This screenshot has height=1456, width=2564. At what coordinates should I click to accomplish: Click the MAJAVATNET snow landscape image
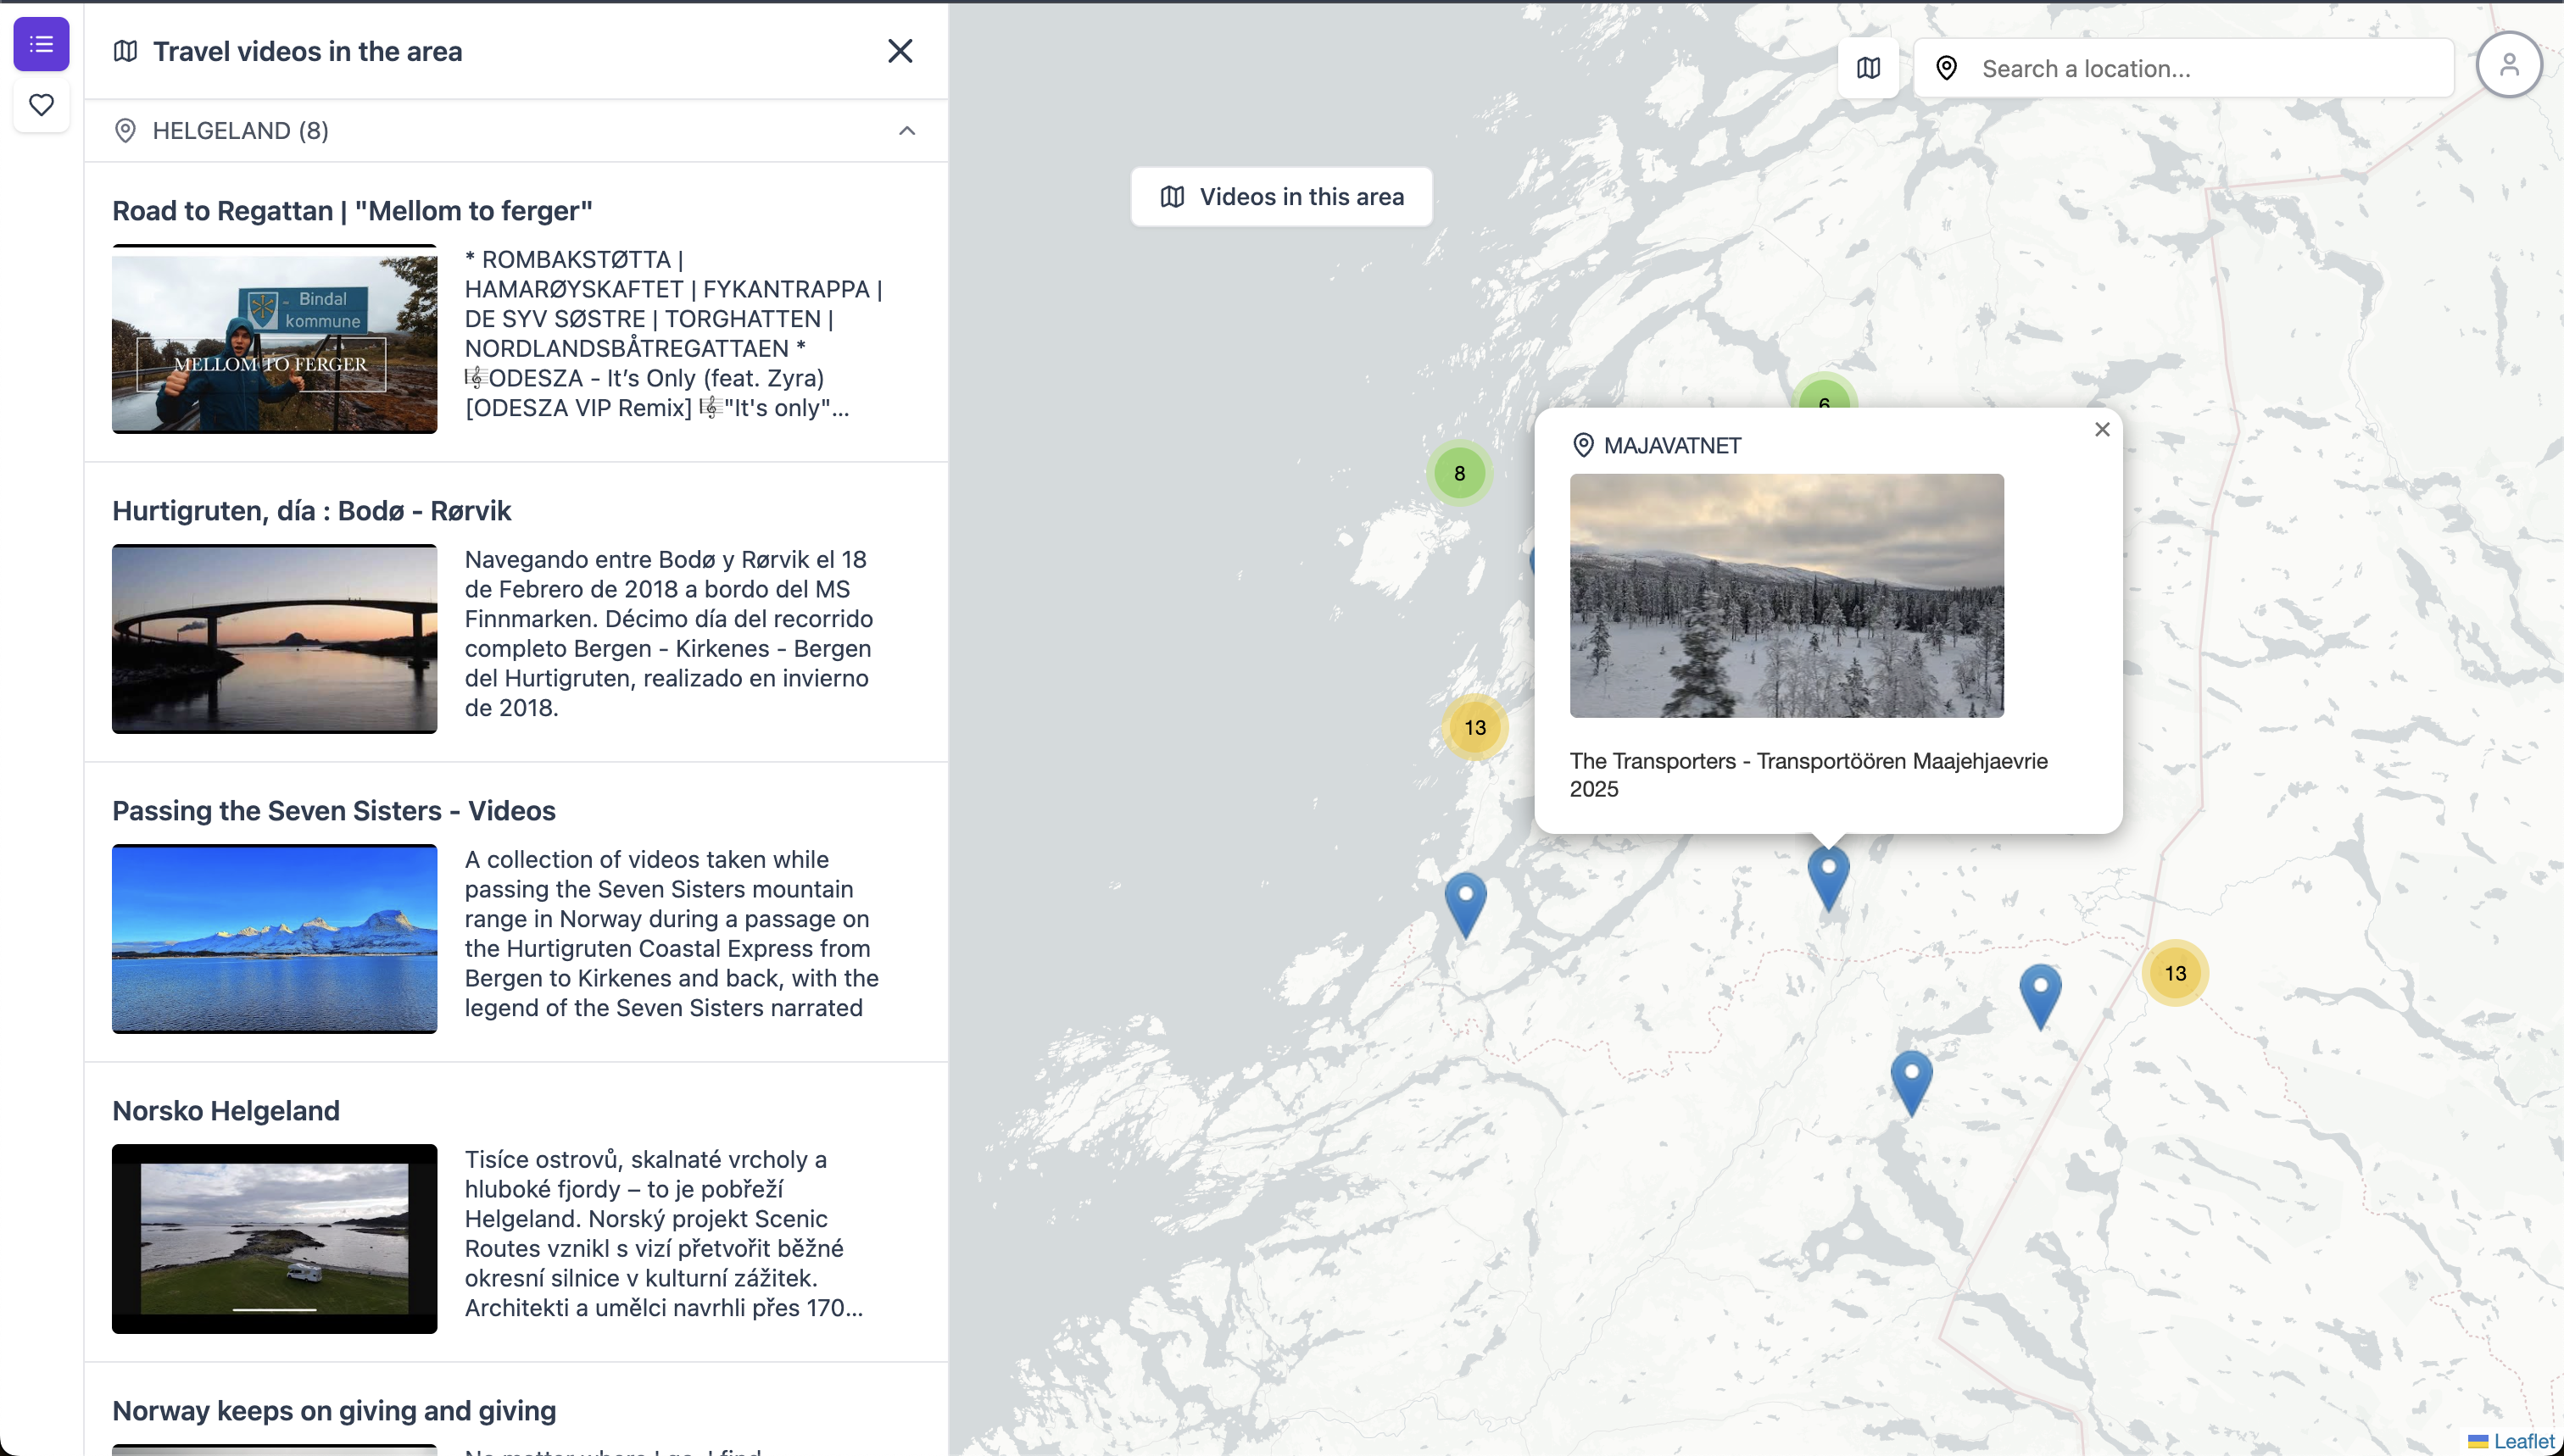pos(1785,596)
